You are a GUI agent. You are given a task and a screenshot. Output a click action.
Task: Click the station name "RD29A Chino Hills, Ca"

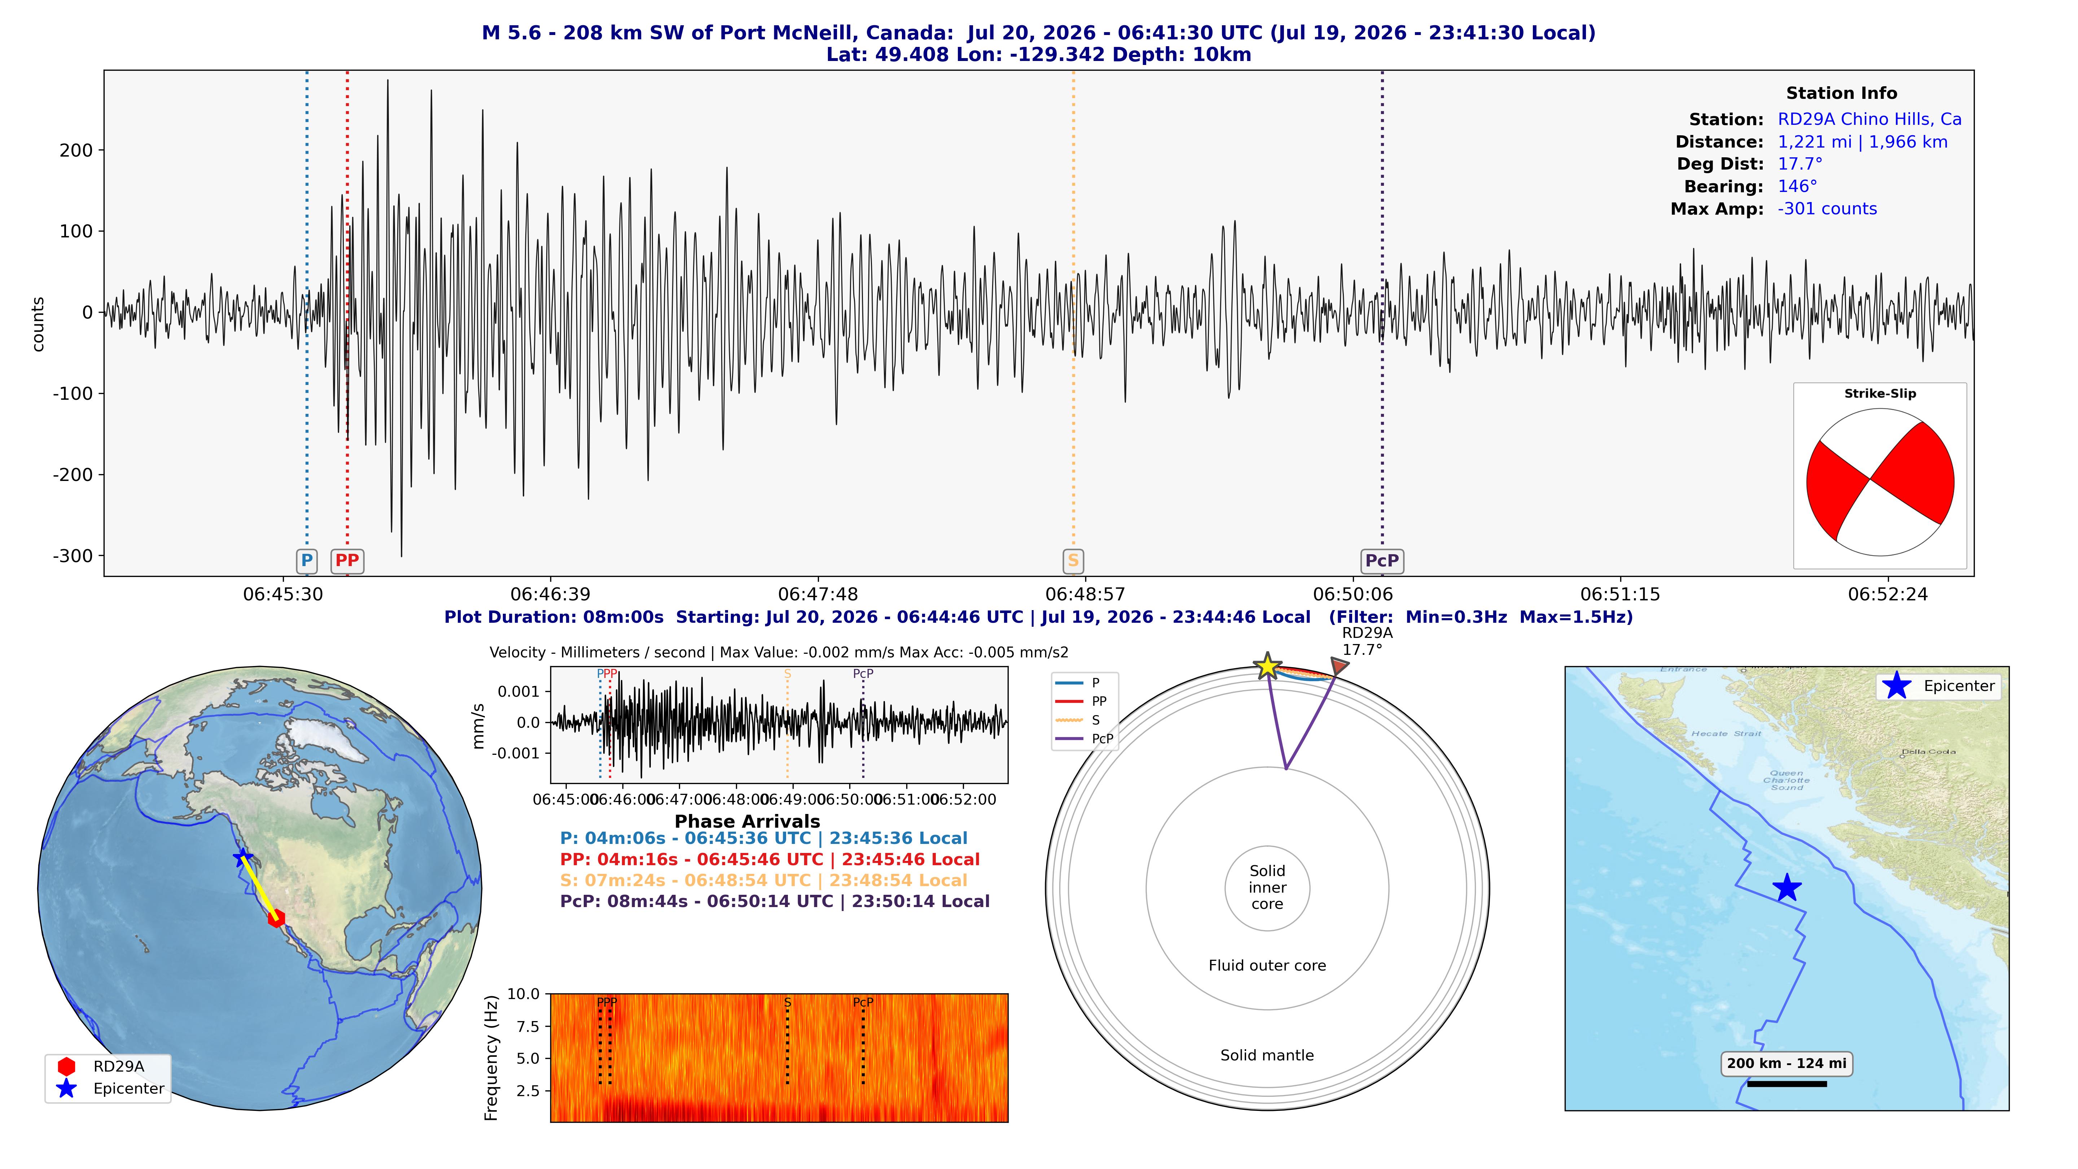[1870, 119]
